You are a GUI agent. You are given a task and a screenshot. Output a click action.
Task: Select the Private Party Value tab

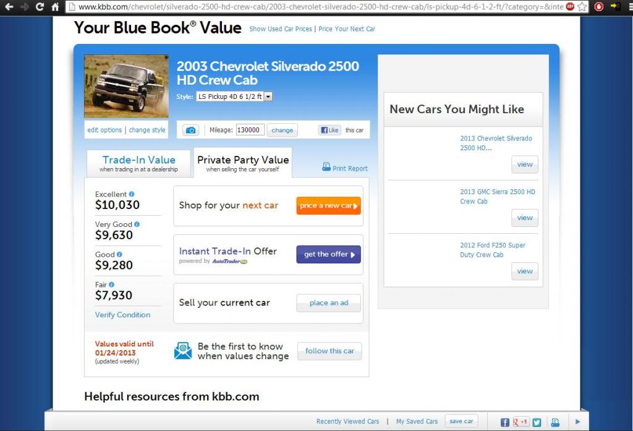coord(242,163)
